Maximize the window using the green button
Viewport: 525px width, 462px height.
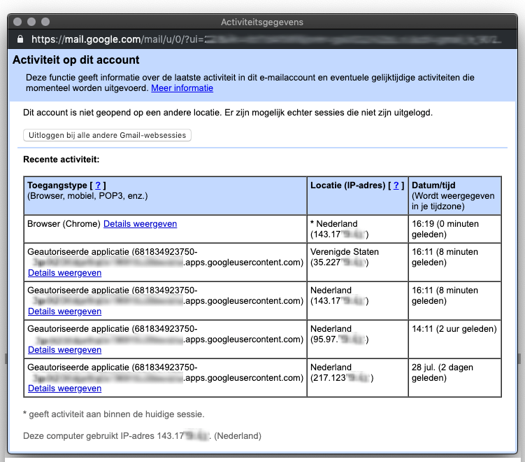46,22
